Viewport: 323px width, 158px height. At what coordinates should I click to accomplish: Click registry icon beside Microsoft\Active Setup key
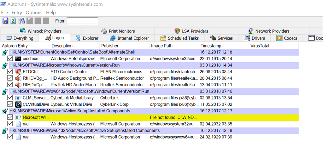[x=5, y=111]
